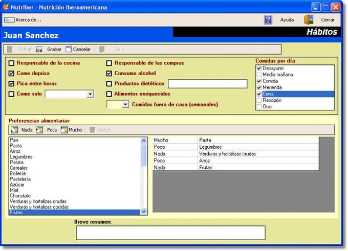Screen dimensions: 348x251
Task: Click the Editar page icon
Action: [10, 49]
